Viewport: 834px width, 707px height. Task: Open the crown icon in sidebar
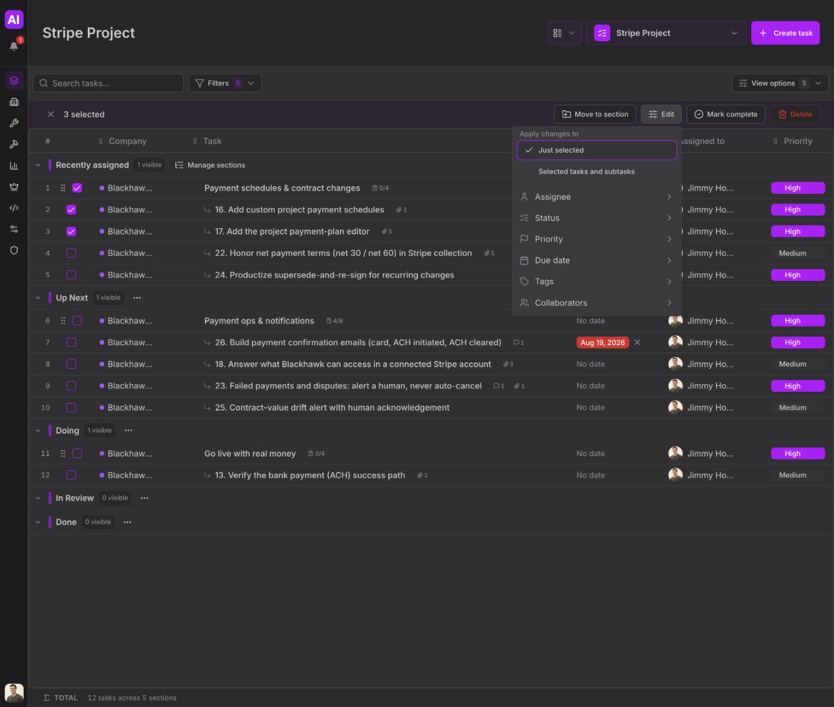[14, 187]
